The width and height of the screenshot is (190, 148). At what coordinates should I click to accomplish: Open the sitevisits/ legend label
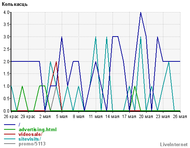[30, 139]
